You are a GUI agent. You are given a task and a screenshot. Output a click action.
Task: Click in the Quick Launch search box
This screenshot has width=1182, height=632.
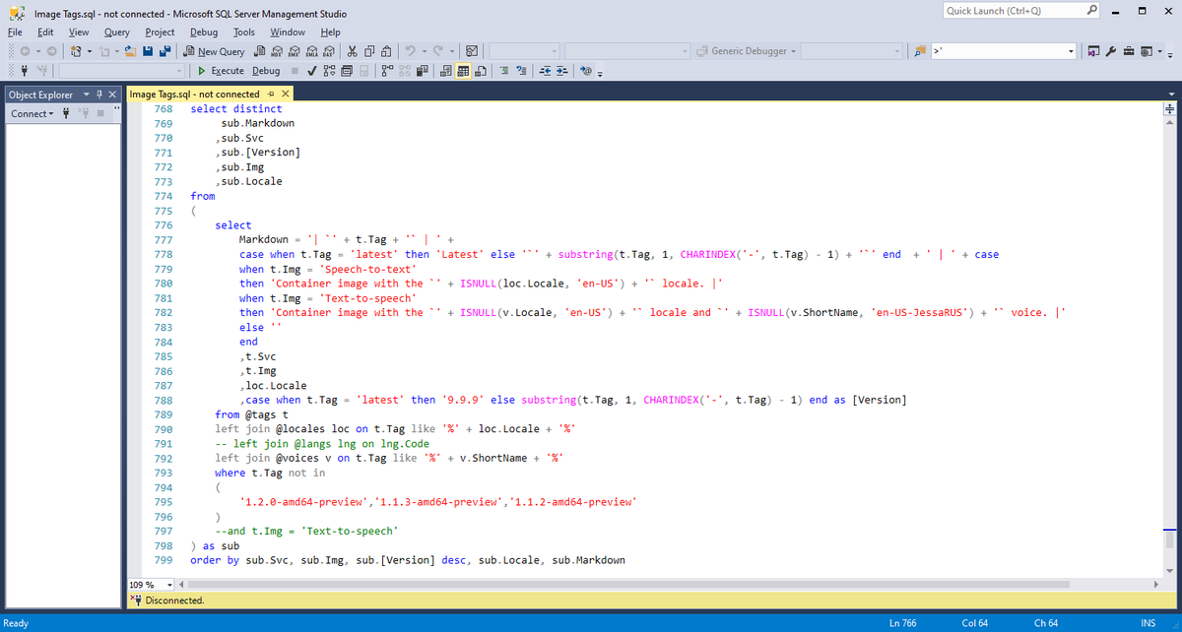(x=1019, y=11)
